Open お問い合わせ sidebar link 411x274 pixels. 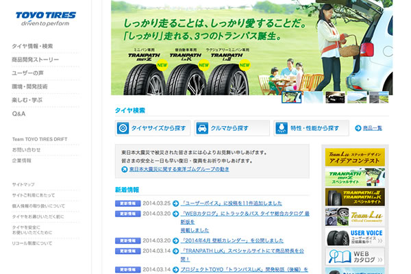click(x=27, y=150)
